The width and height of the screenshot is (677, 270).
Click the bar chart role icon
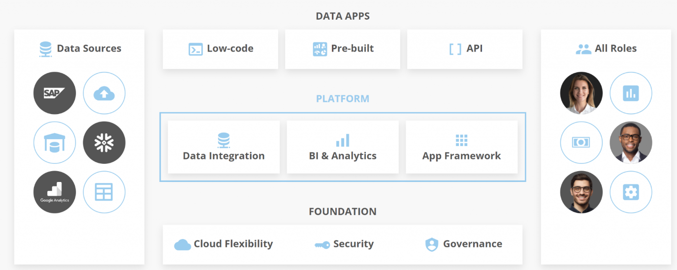[x=631, y=93]
